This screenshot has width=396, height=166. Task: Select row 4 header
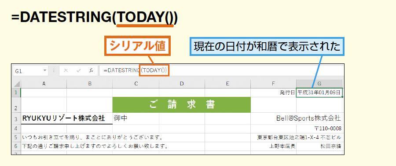tap(16, 129)
